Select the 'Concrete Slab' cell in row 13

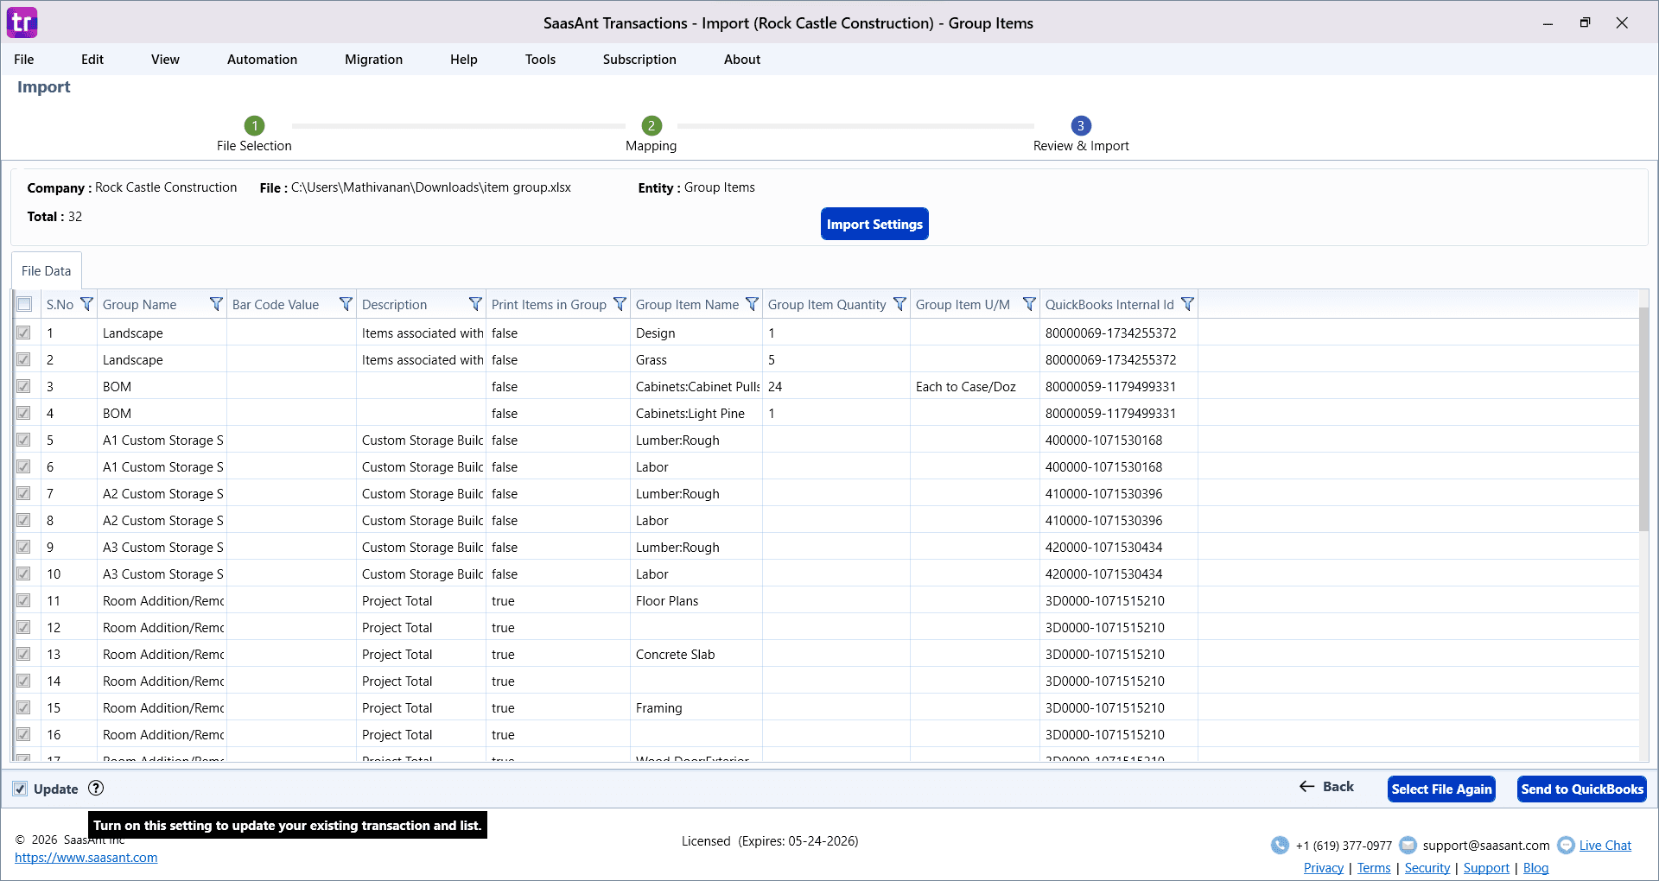(696, 654)
